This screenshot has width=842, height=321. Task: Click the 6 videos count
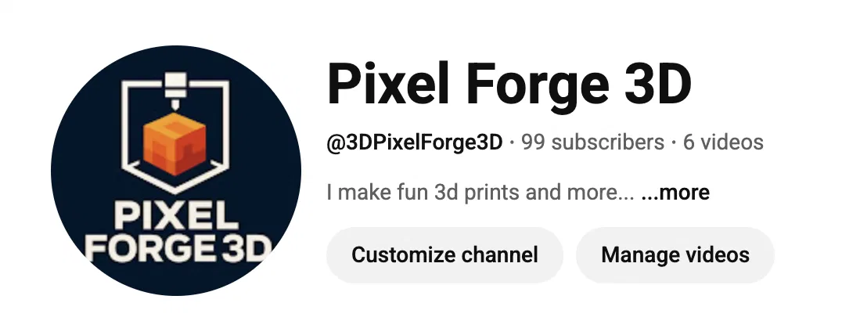click(723, 142)
